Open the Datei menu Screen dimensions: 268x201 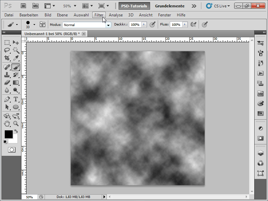tap(9, 15)
